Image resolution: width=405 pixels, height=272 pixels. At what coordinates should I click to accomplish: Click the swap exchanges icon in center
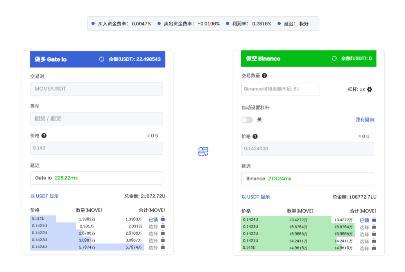point(203,152)
